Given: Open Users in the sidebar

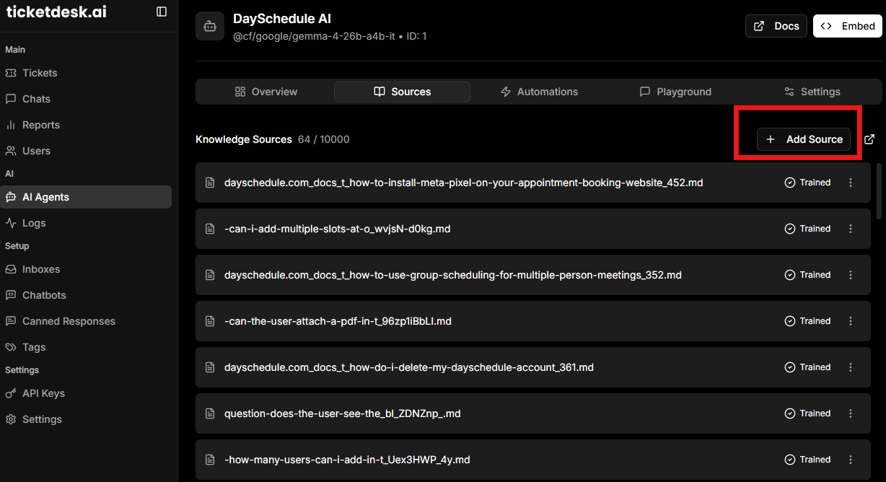Looking at the screenshot, I should 87,151.
